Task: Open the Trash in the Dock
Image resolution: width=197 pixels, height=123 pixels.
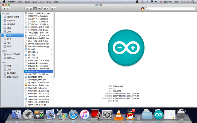Action: coord(181,114)
